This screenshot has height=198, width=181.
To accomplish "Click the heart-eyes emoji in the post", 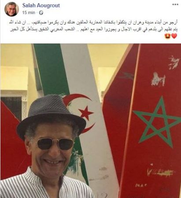I will click(168, 36).
